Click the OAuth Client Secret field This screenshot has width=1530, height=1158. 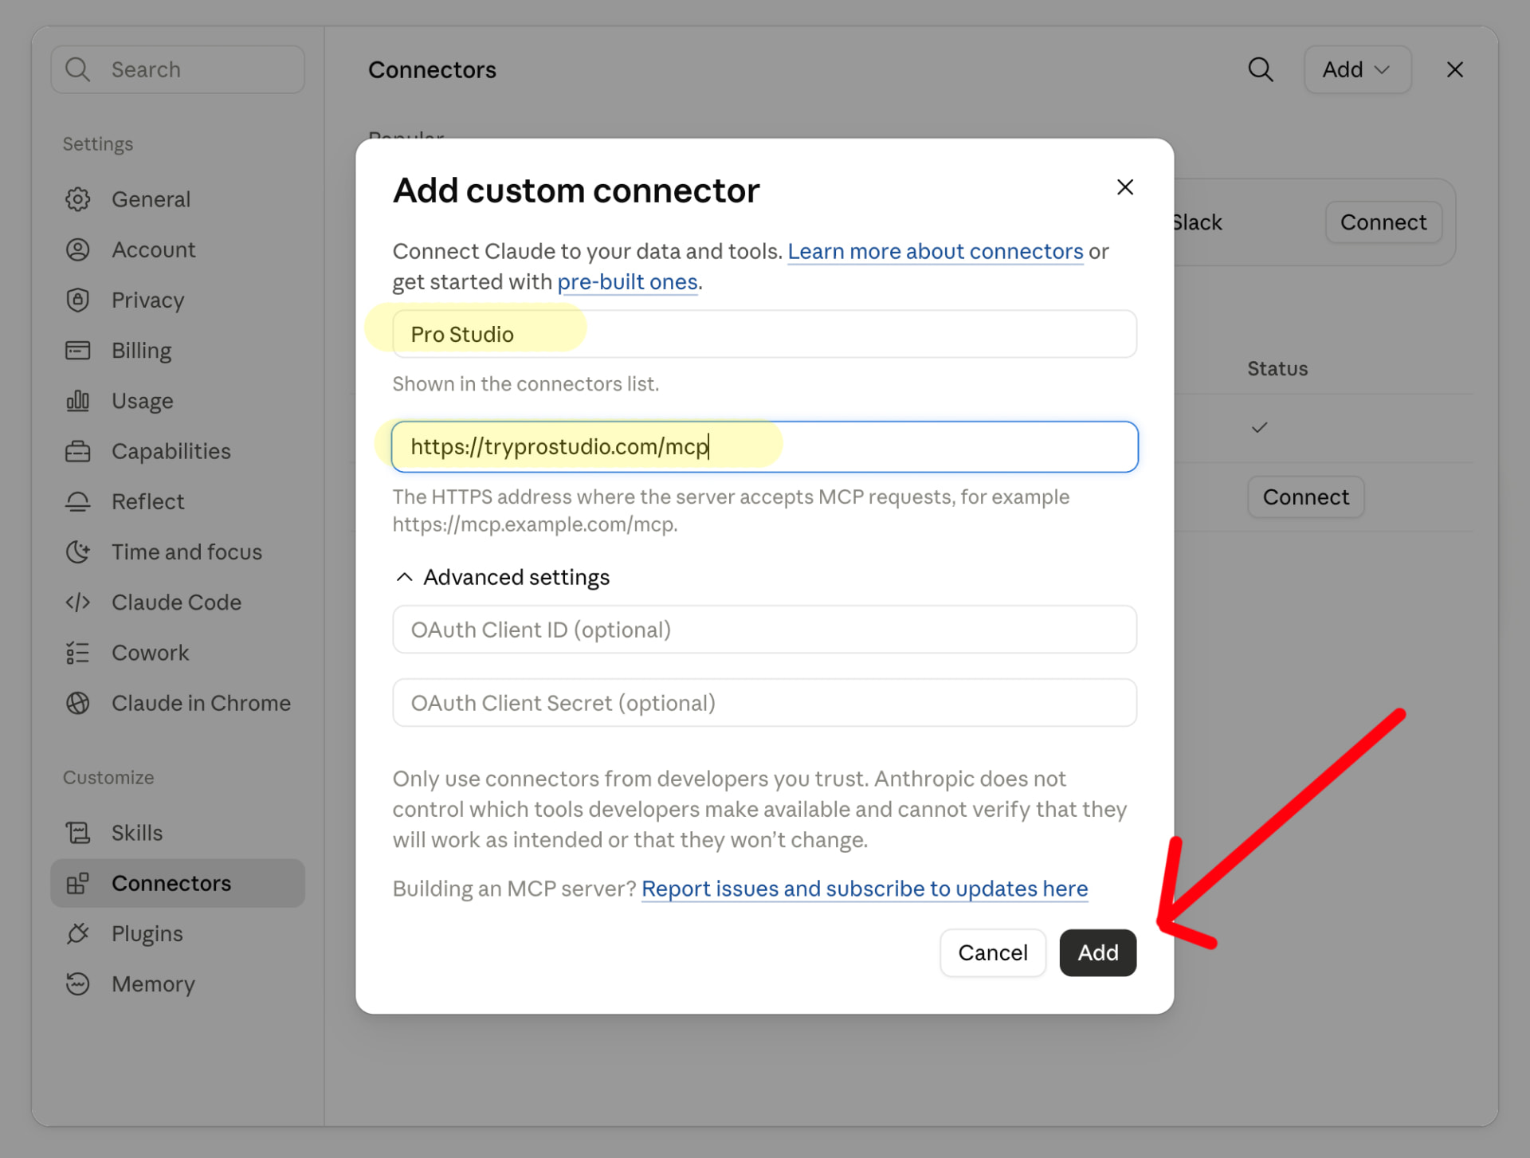pyautogui.click(x=764, y=703)
